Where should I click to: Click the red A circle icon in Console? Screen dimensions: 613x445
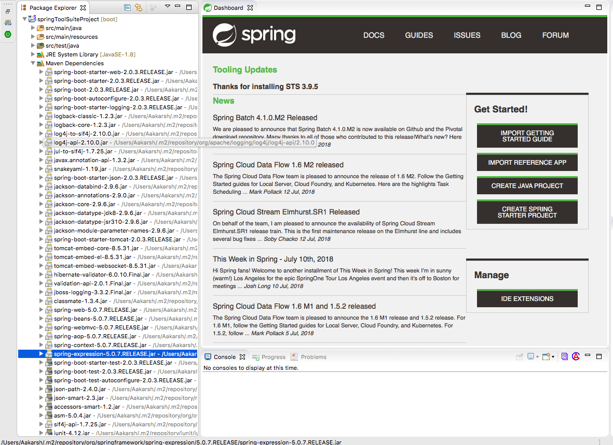(x=576, y=356)
